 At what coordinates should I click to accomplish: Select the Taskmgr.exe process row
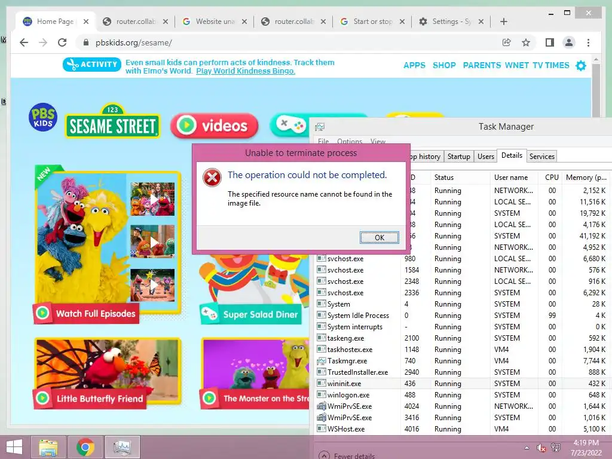coord(463,361)
